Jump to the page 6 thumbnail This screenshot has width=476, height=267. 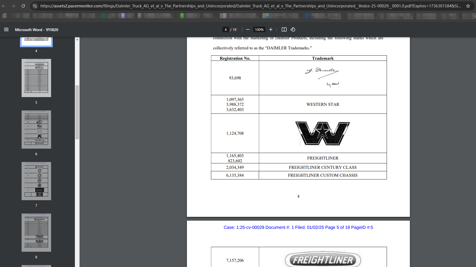click(36, 130)
